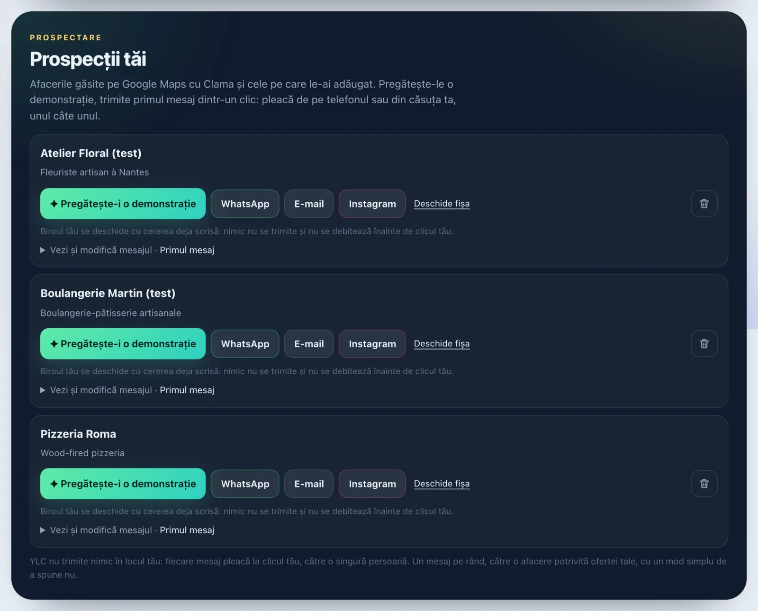The height and width of the screenshot is (611, 758).
Task: Click the PROSPECTARE section label
Action: point(65,37)
